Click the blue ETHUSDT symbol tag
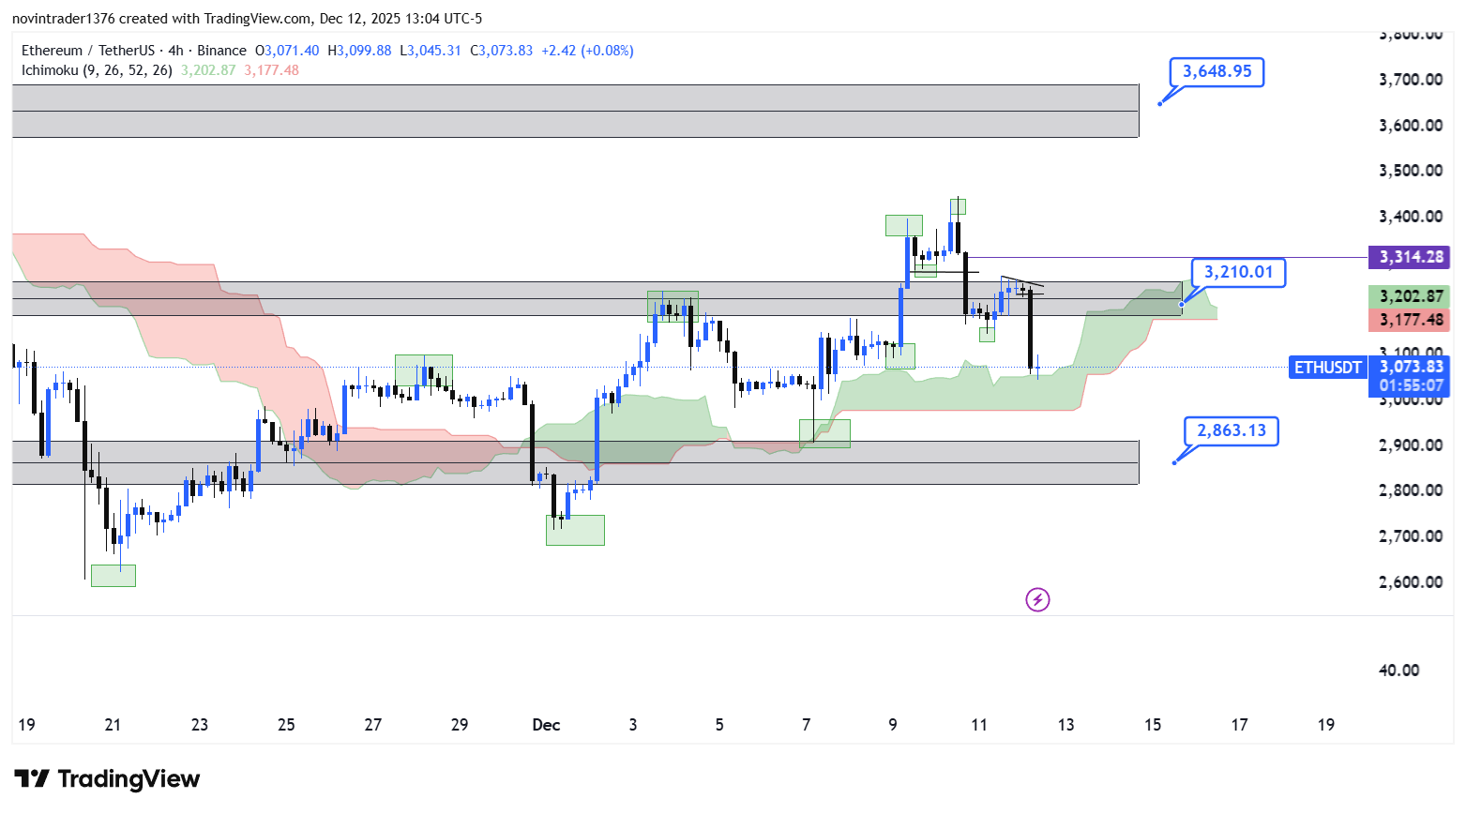 [x=1327, y=368]
